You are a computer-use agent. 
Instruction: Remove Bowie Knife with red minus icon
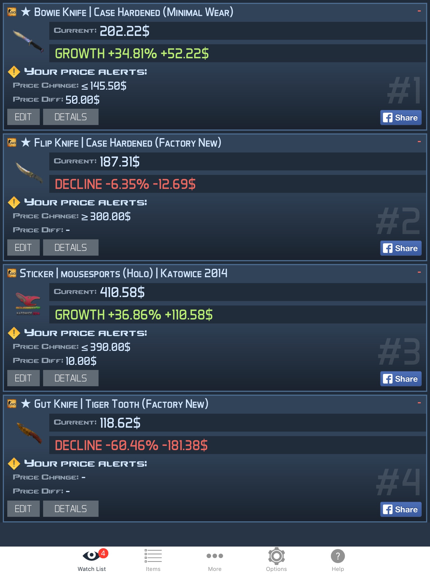point(419,11)
